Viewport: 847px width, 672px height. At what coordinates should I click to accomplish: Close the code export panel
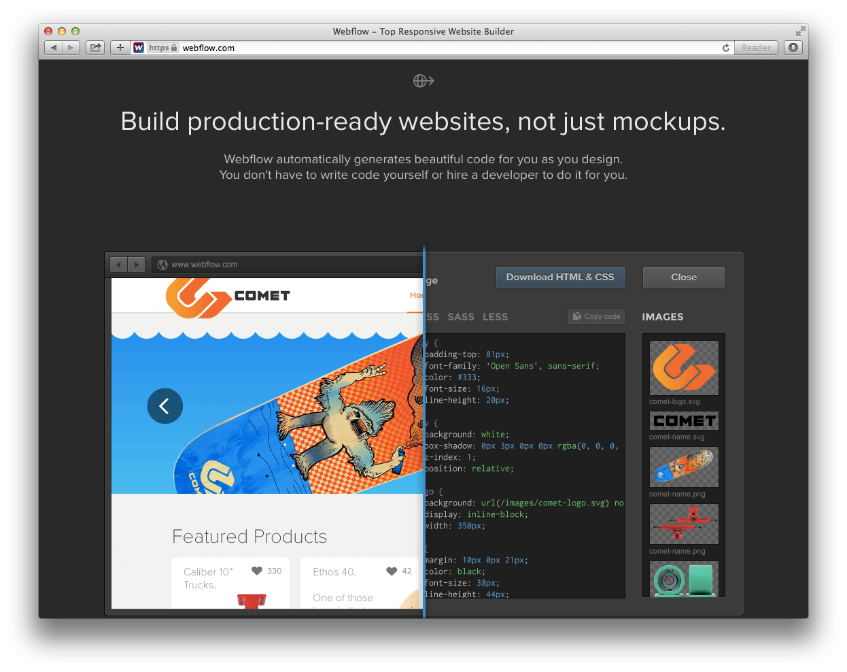684,277
